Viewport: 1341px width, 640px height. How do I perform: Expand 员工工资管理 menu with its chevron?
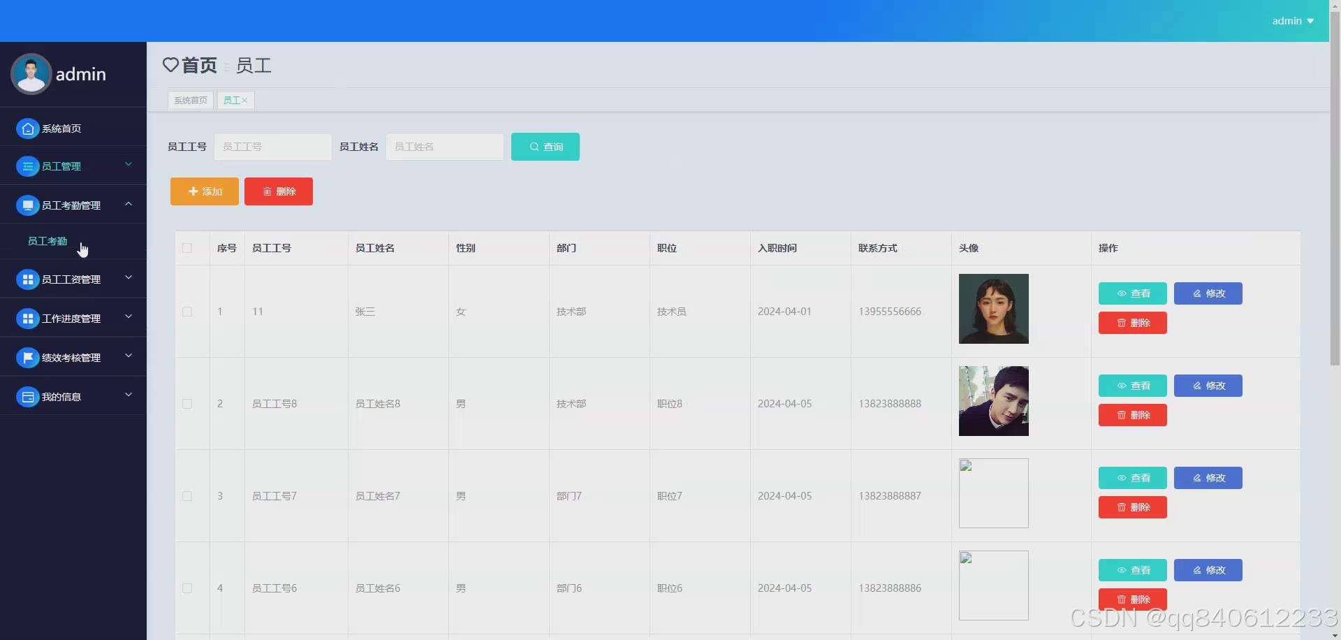click(129, 277)
